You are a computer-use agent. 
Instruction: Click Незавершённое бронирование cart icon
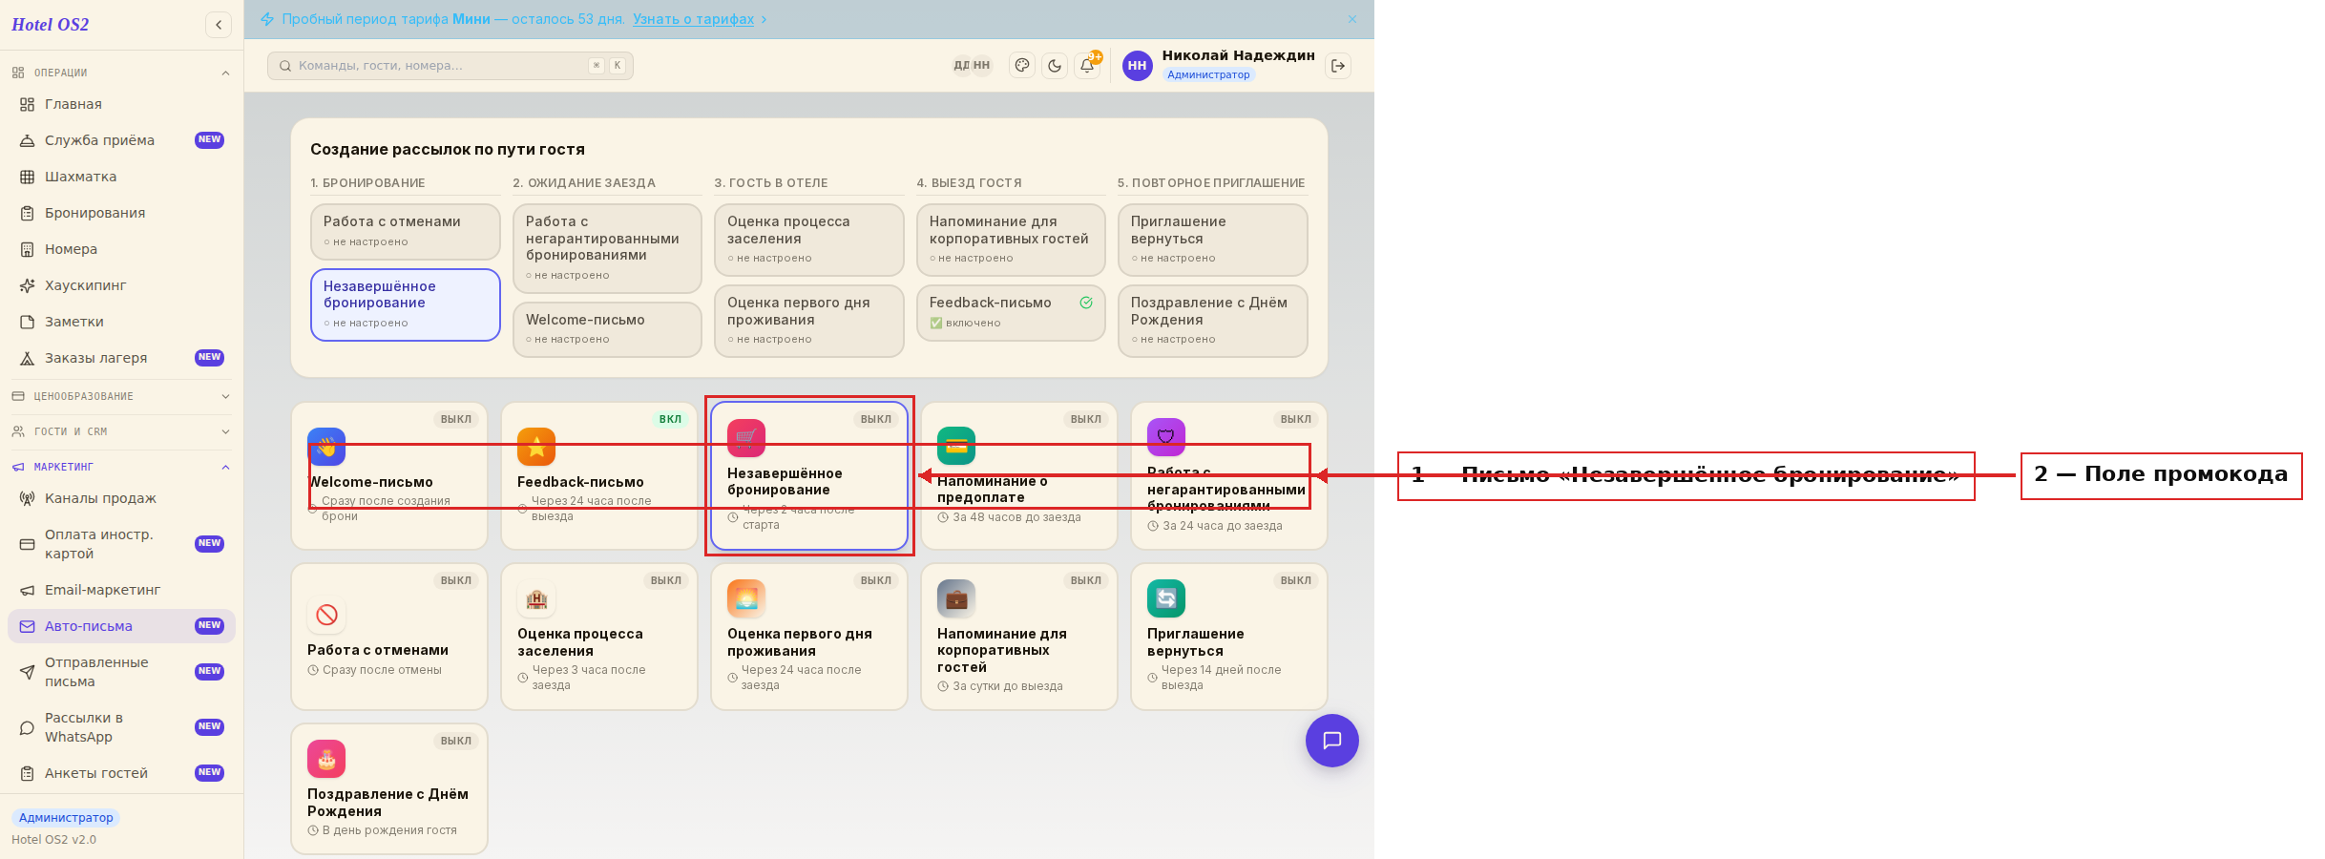pyautogui.click(x=746, y=438)
